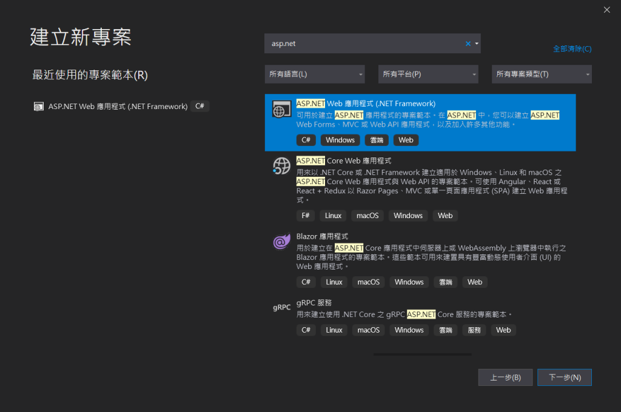Click the C# tag on gRPC template
Viewport: 621px width, 412px height.
(x=306, y=330)
